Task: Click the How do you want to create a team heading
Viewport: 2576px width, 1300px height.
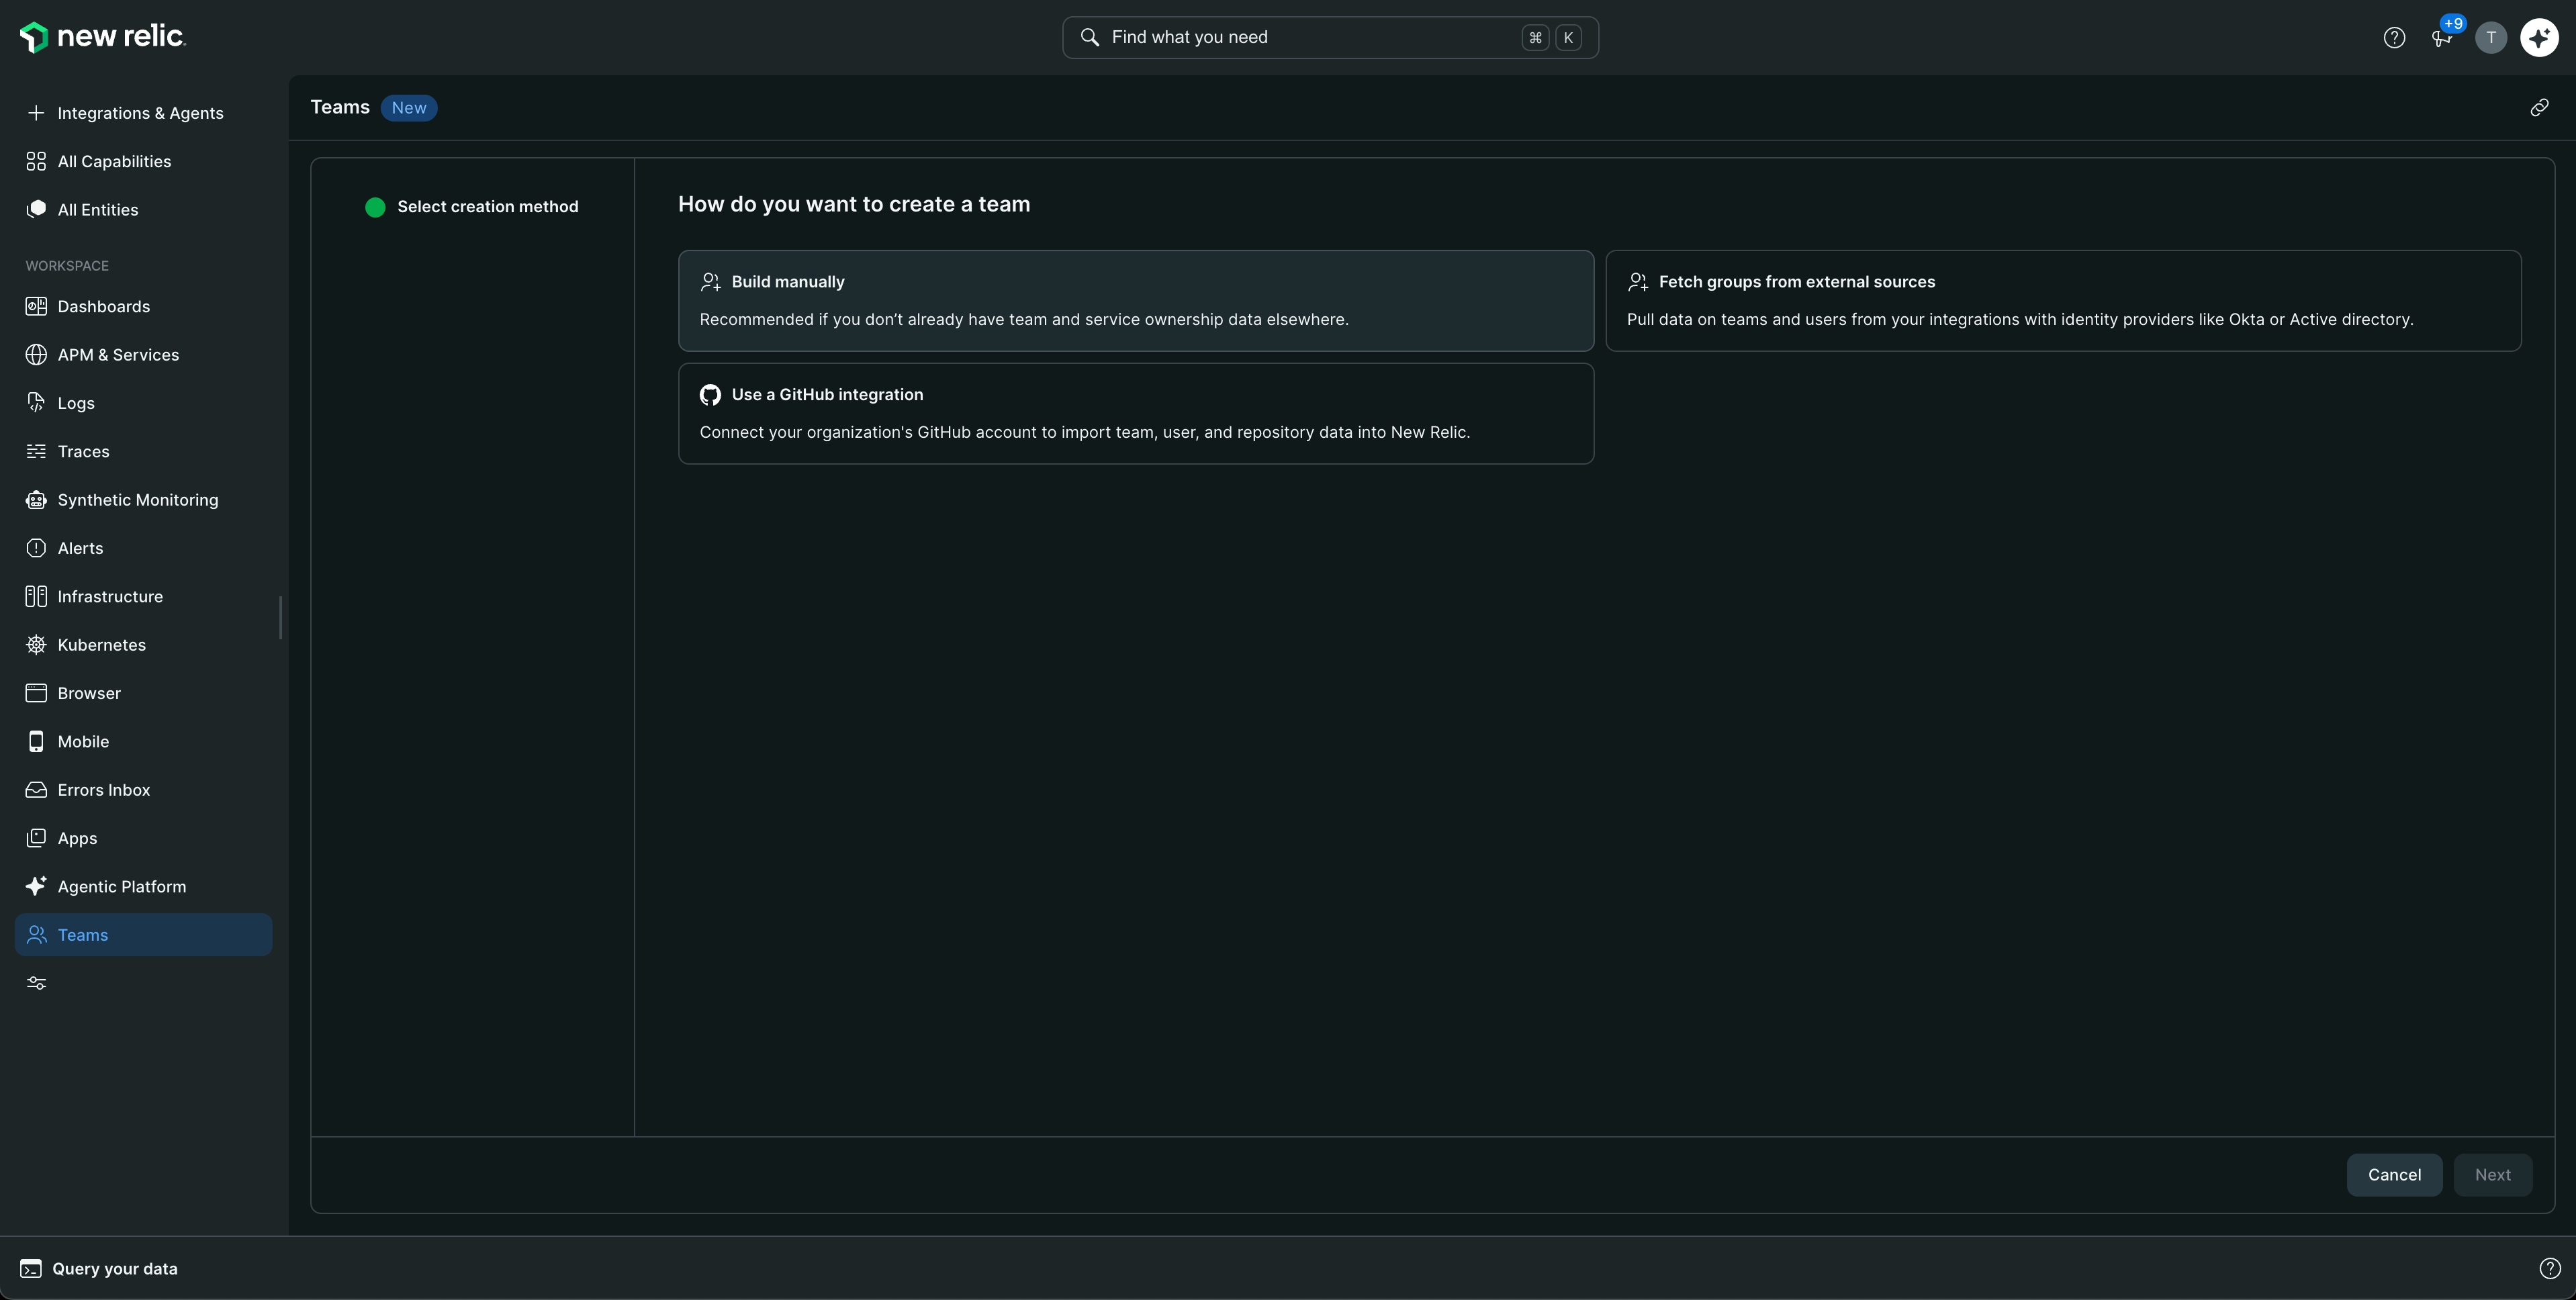Action: pos(854,204)
